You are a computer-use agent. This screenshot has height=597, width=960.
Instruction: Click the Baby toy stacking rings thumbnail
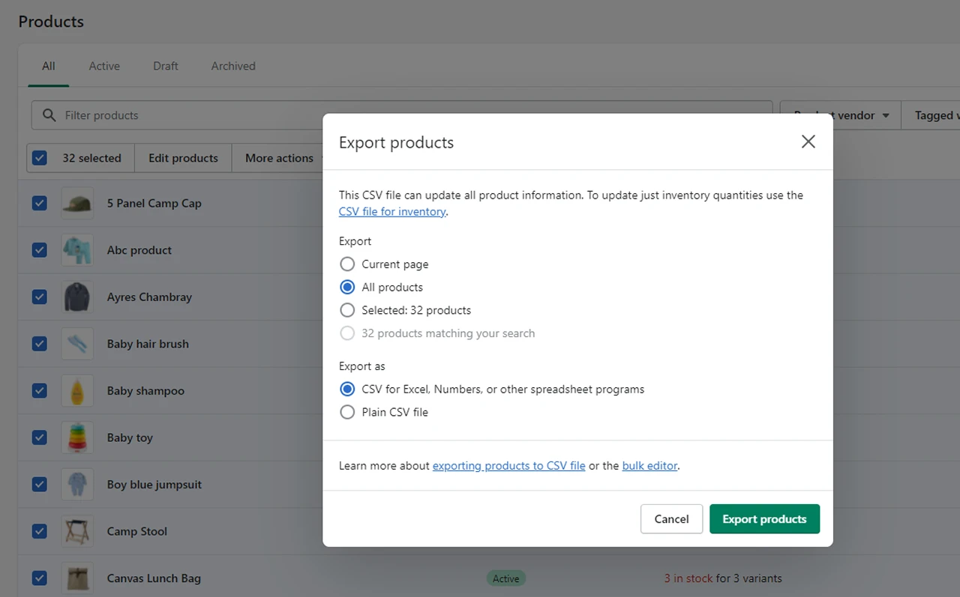[77, 437]
